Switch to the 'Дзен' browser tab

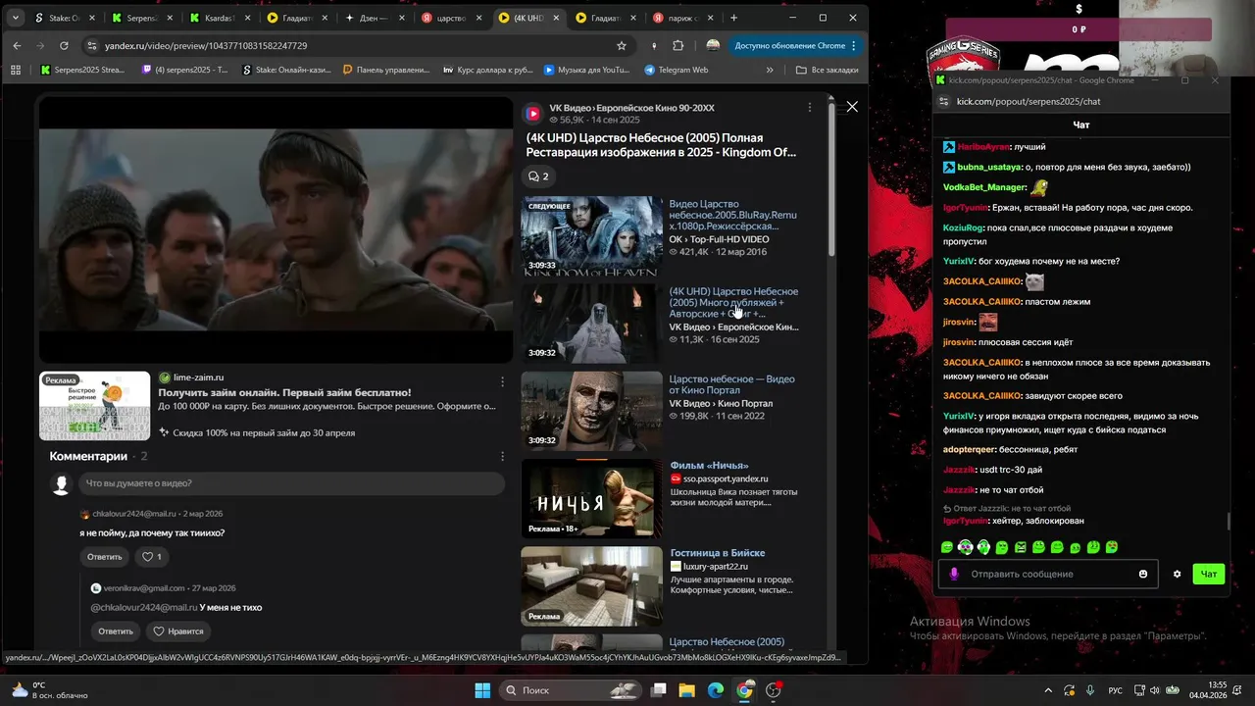376,18
